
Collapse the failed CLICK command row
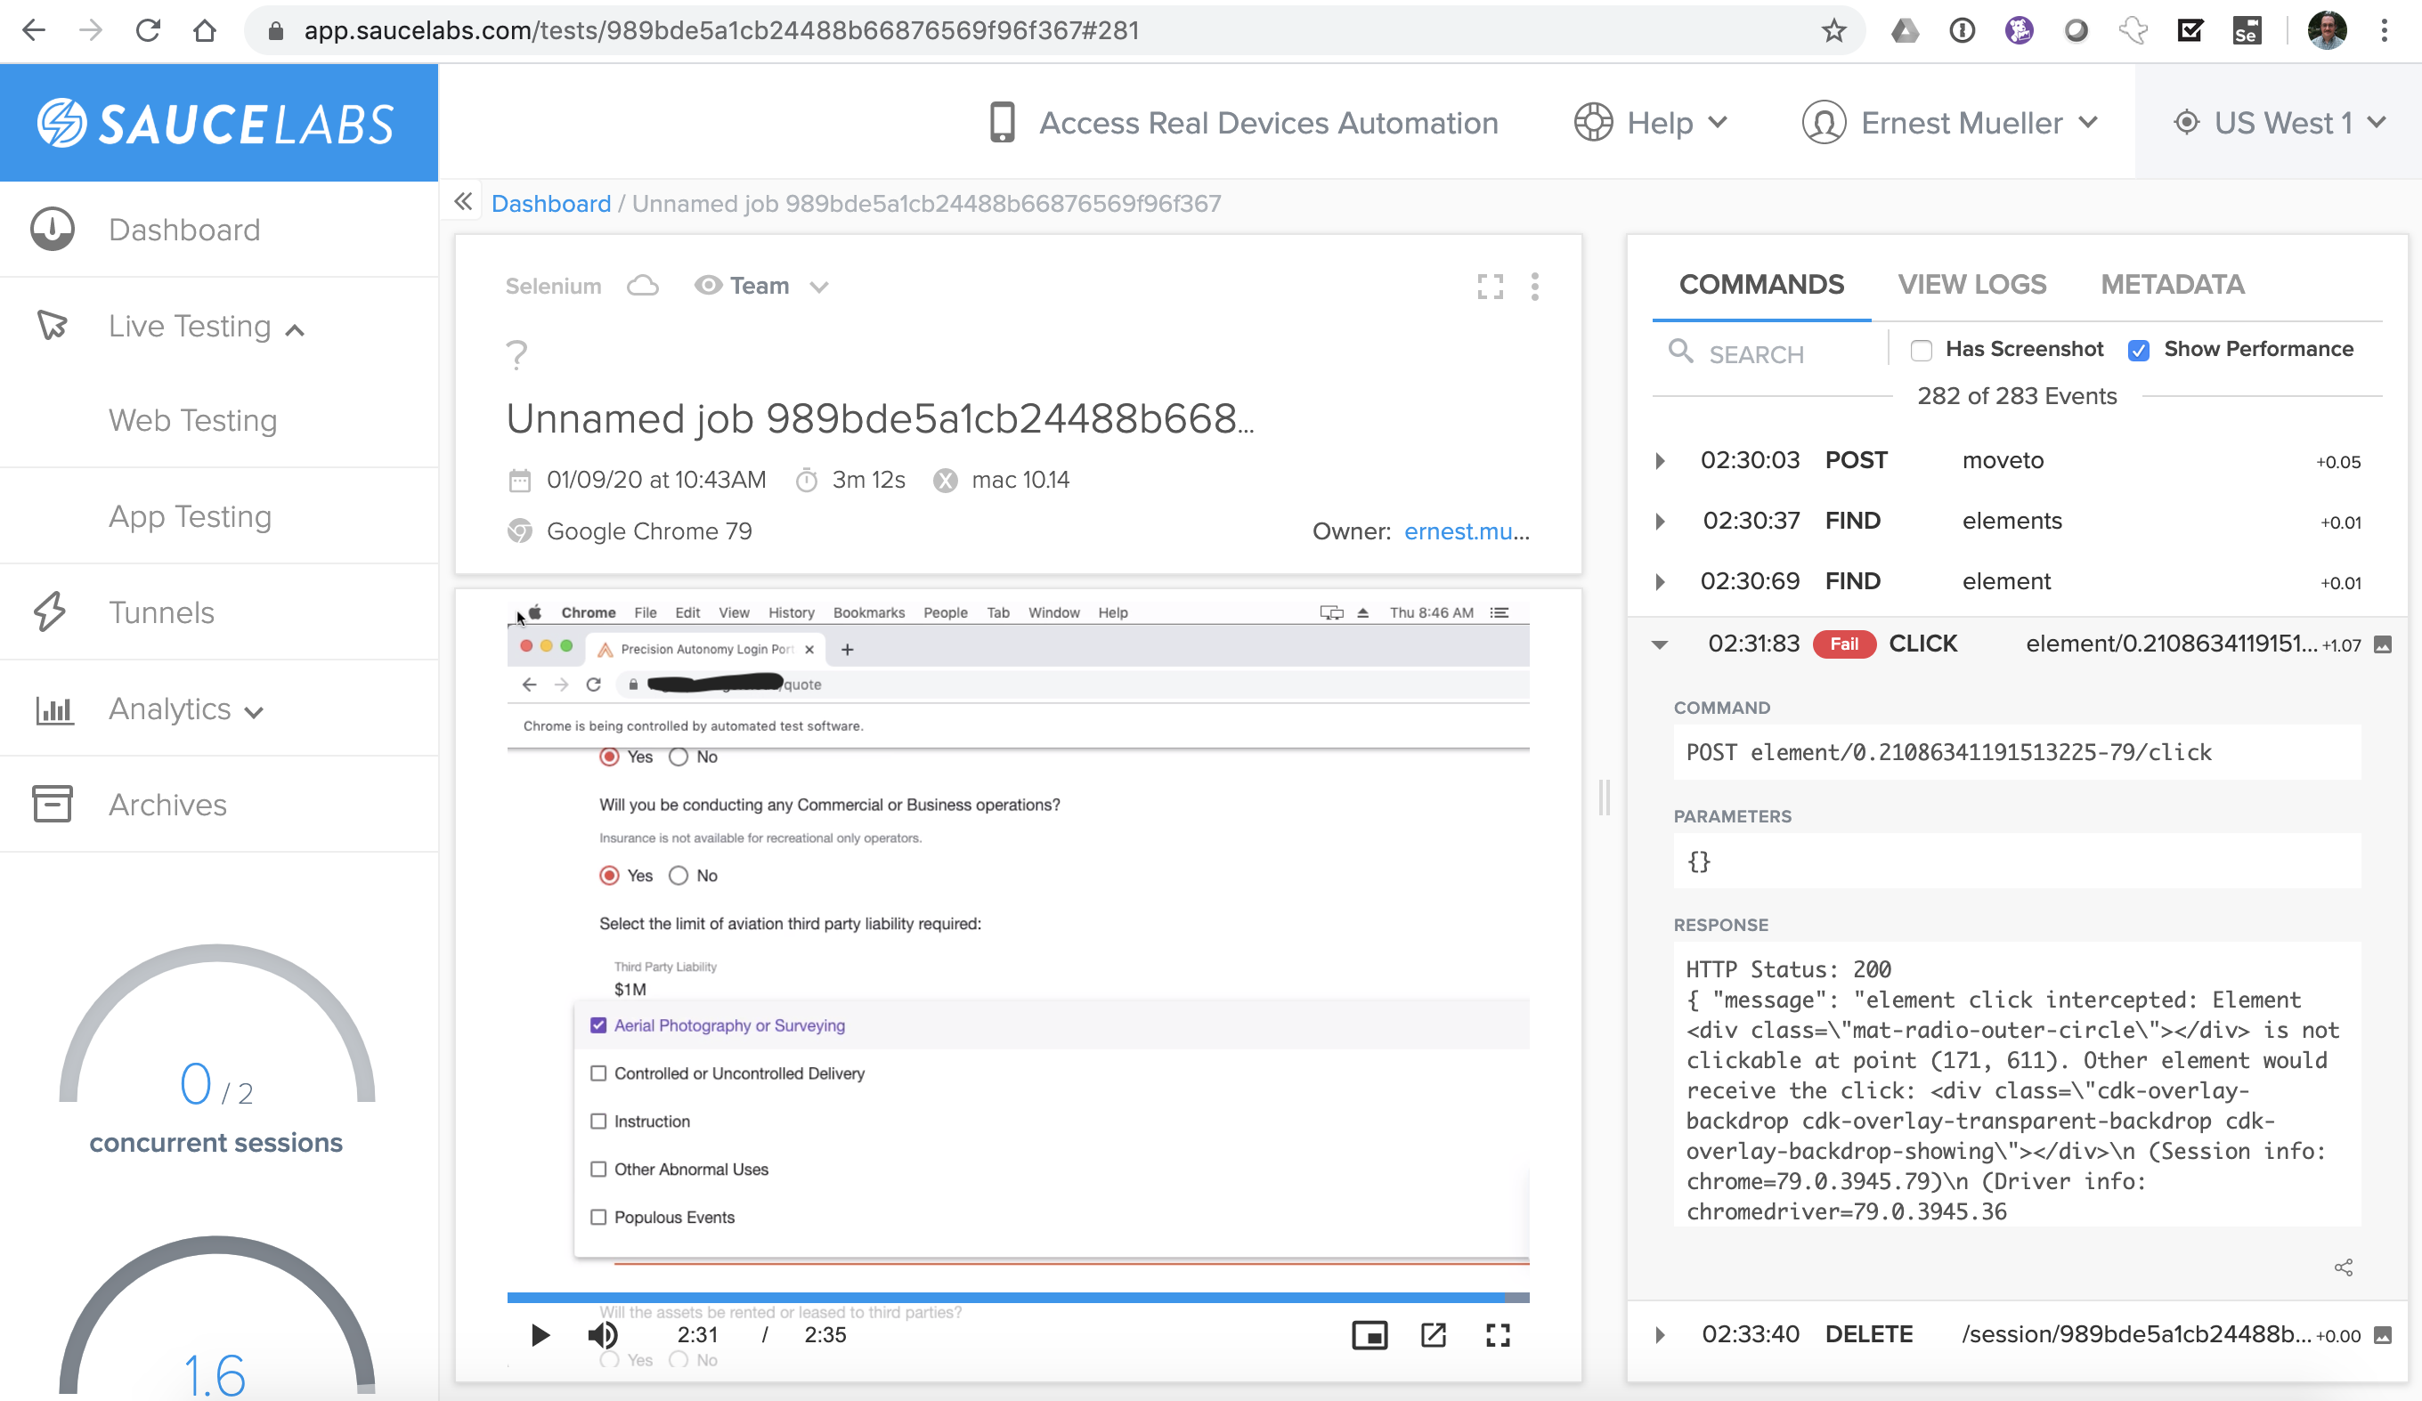tap(1660, 644)
